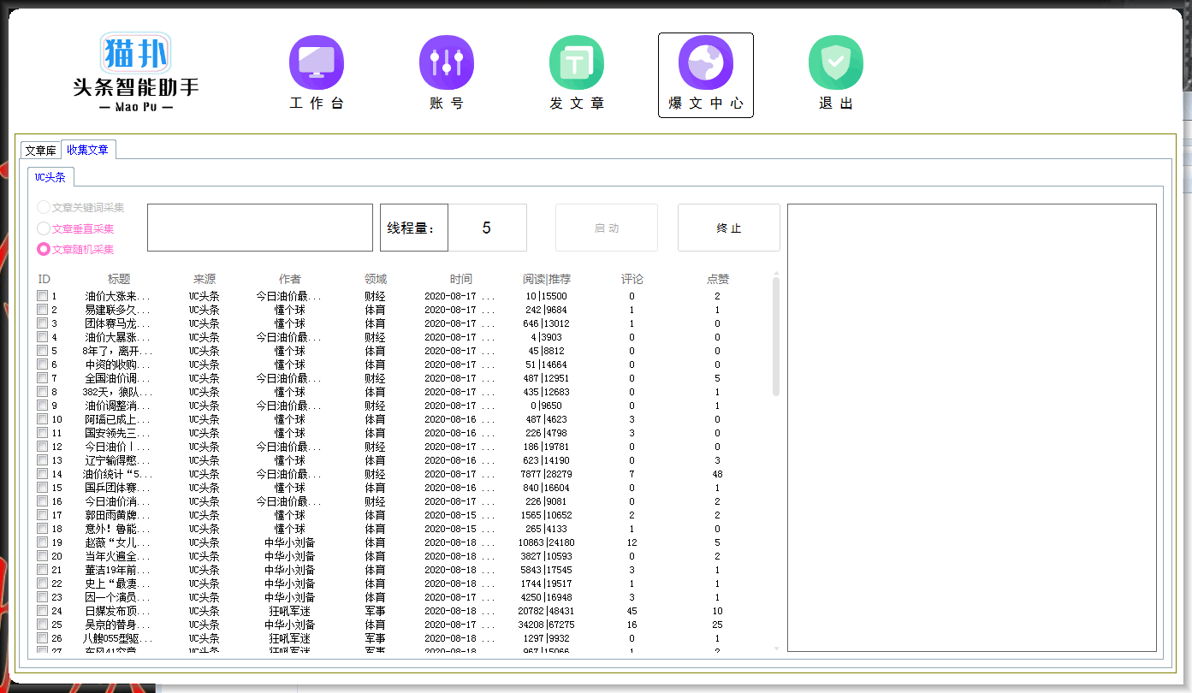
Task: Click the 启动 start button
Action: (607, 228)
